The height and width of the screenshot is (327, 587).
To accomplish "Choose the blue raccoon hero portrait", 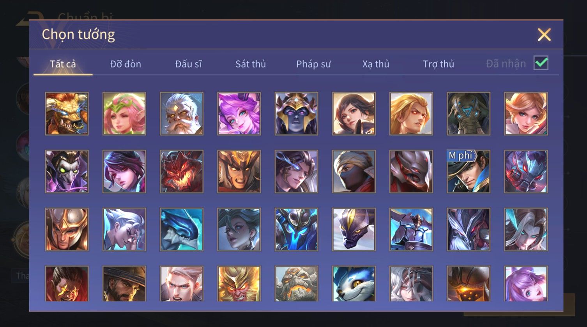I will tap(354, 284).
